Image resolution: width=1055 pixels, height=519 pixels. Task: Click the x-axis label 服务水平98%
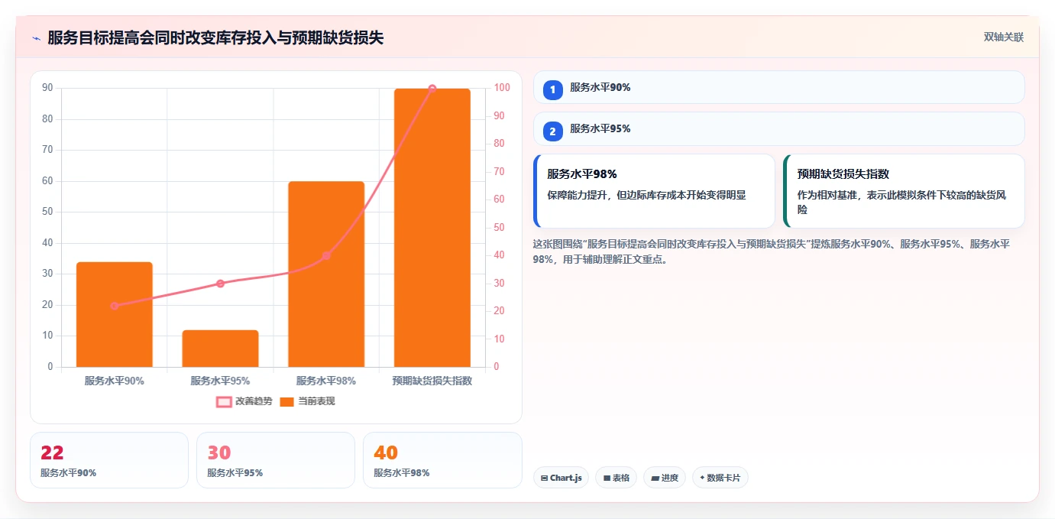(x=326, y=381)
